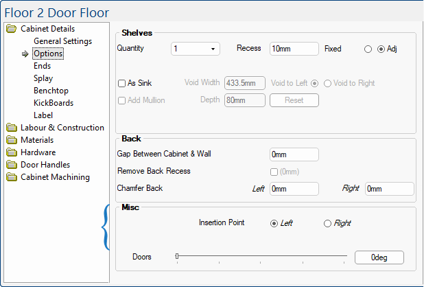Click the Cabinet Details folder icon
This screenshot has height=287, width=424.
[12, 29]
